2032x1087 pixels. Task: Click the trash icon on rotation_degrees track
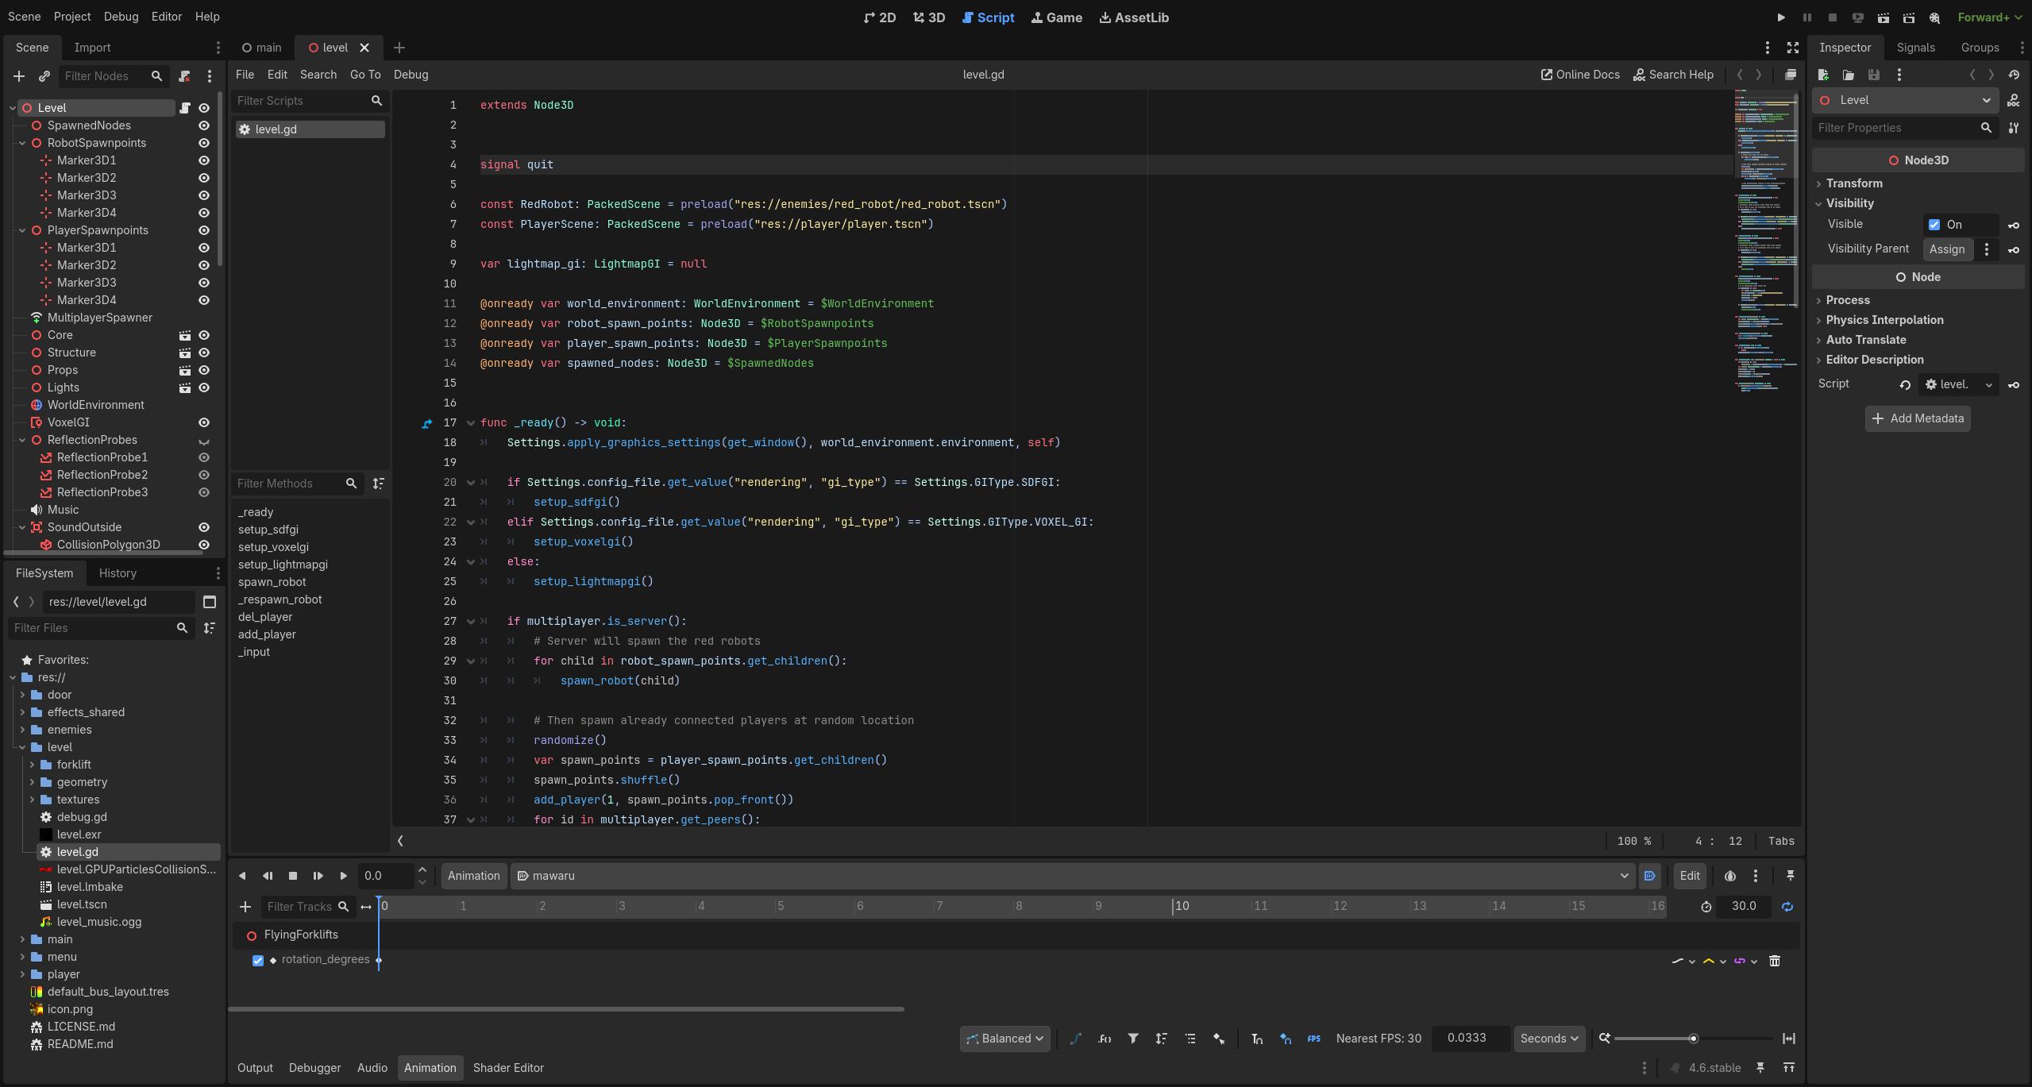[1775, 961]
